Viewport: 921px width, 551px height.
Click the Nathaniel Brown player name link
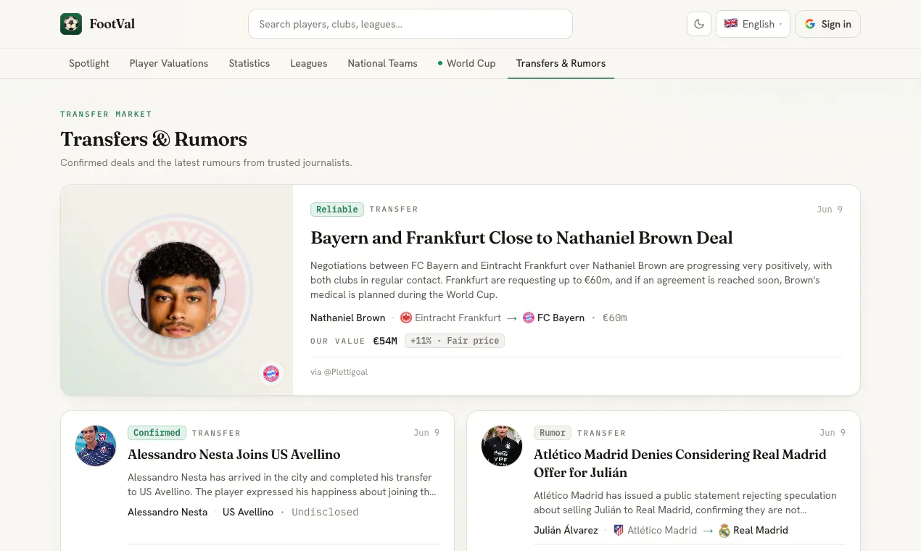point(348,318)
